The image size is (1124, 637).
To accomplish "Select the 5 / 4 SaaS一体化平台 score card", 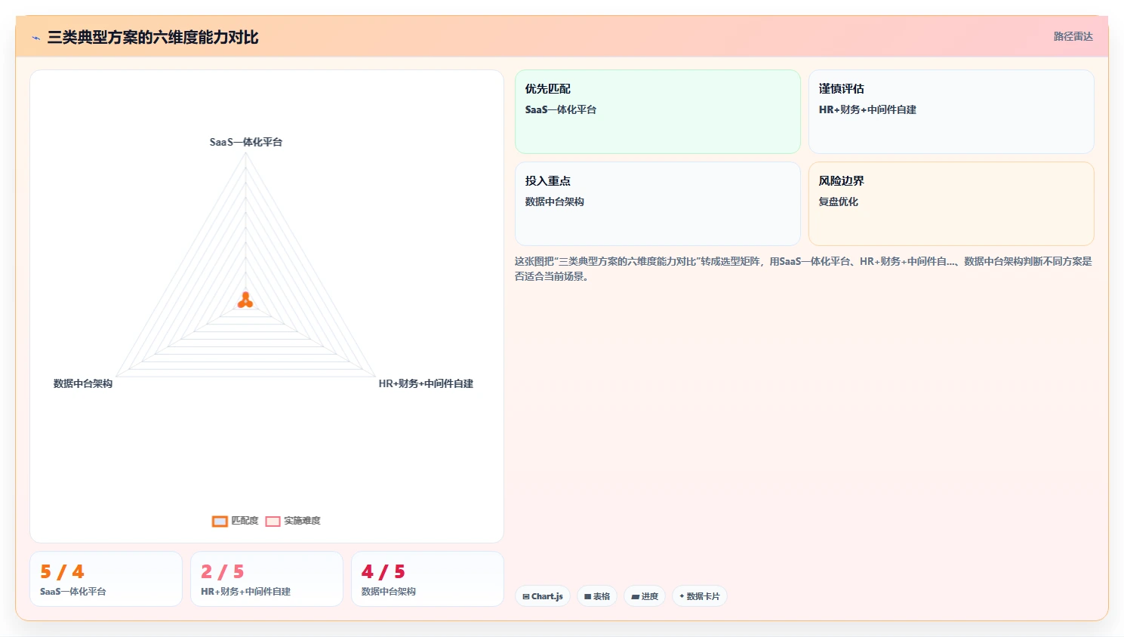I will [x=106, y=579].
